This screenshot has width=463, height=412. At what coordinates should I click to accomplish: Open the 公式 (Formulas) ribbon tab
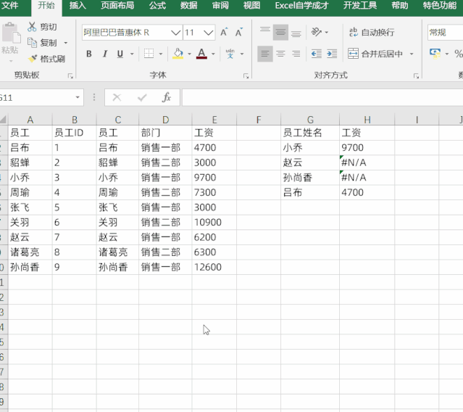(157, 6)
